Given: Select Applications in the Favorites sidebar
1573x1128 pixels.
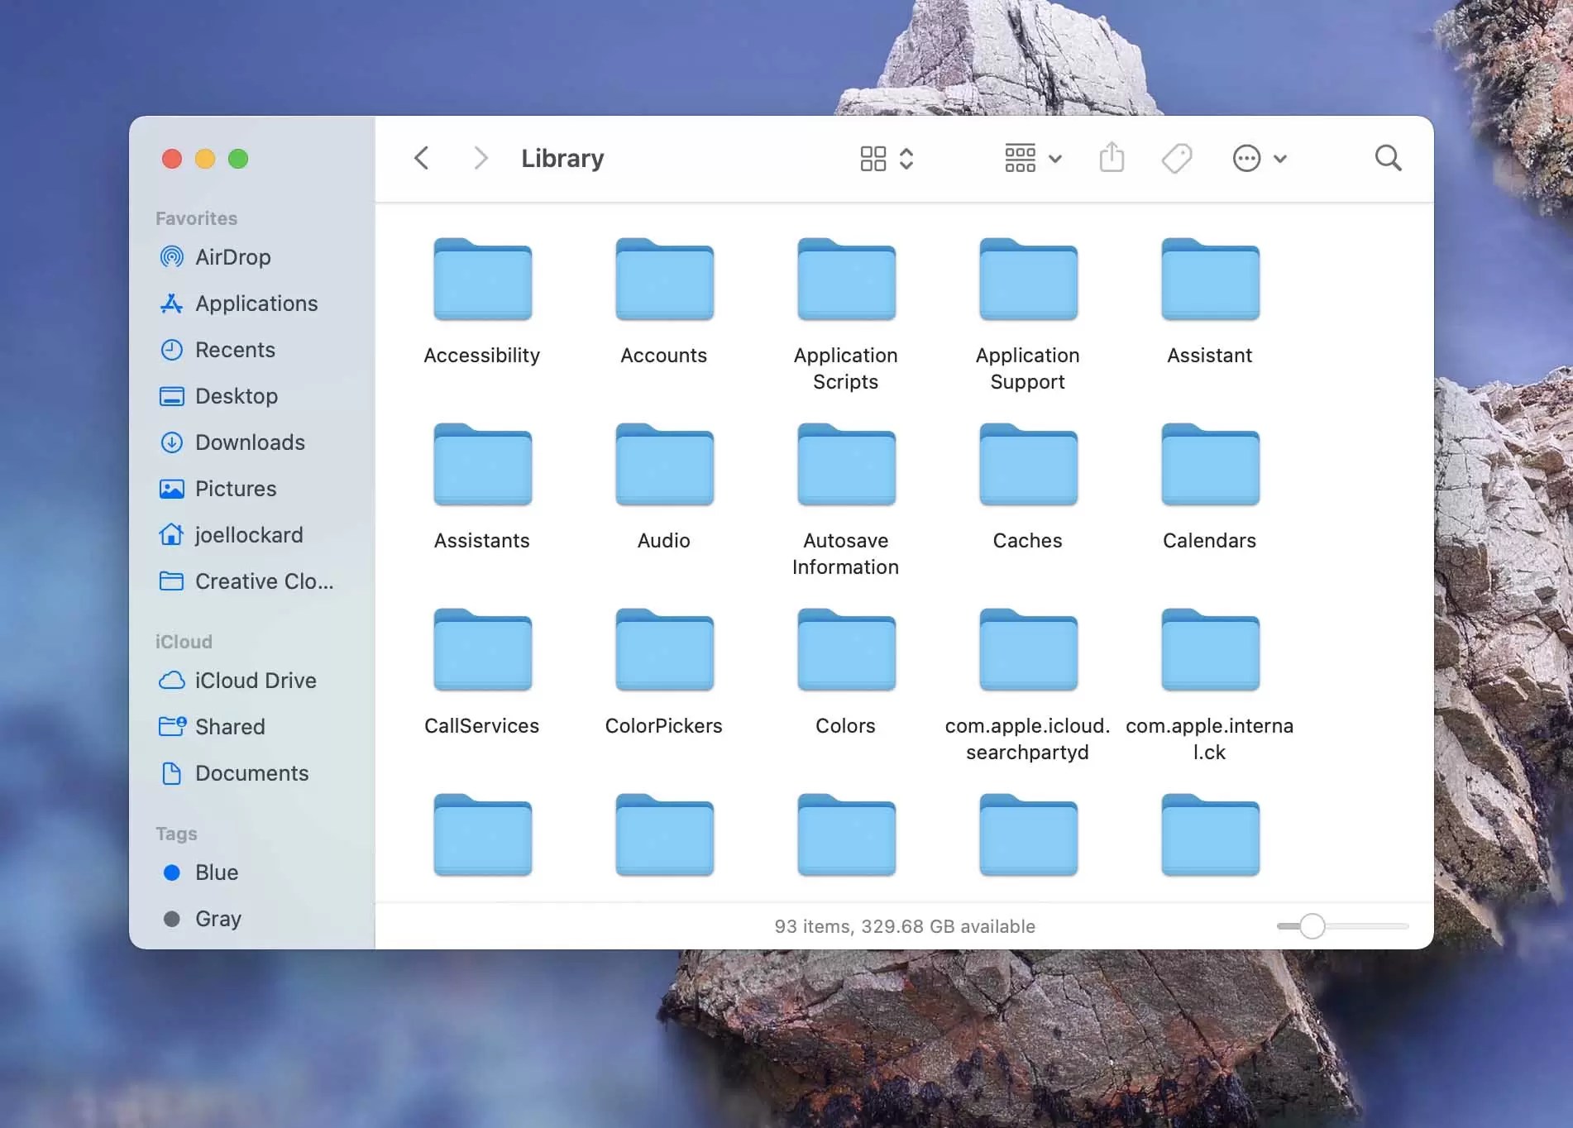Looking at the screenshot, I should click(x=256, y=304).
